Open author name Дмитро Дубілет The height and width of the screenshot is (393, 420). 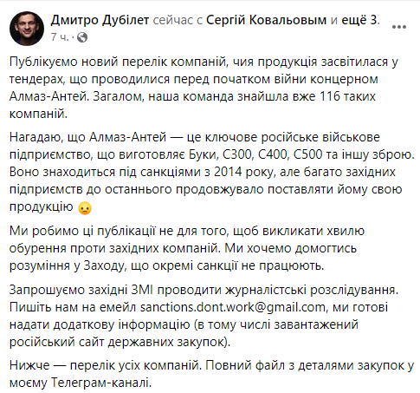(x=100, y=20)
